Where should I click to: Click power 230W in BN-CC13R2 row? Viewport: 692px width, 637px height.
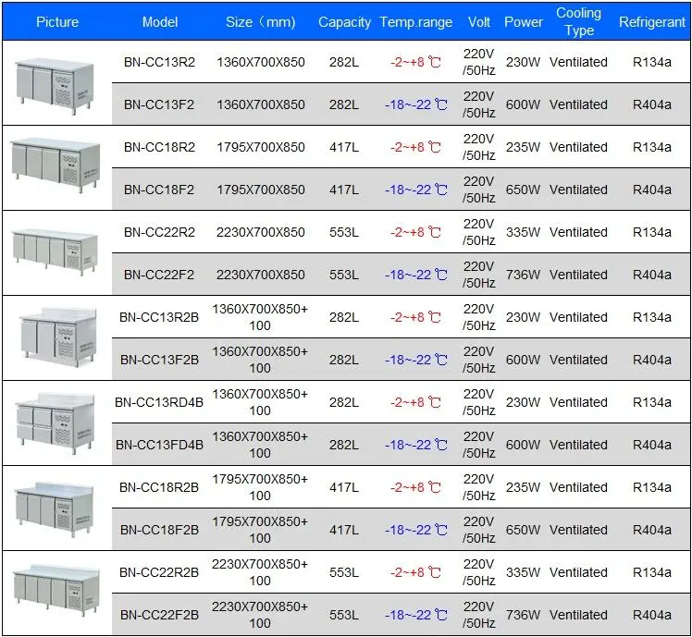tap(523, 62)
